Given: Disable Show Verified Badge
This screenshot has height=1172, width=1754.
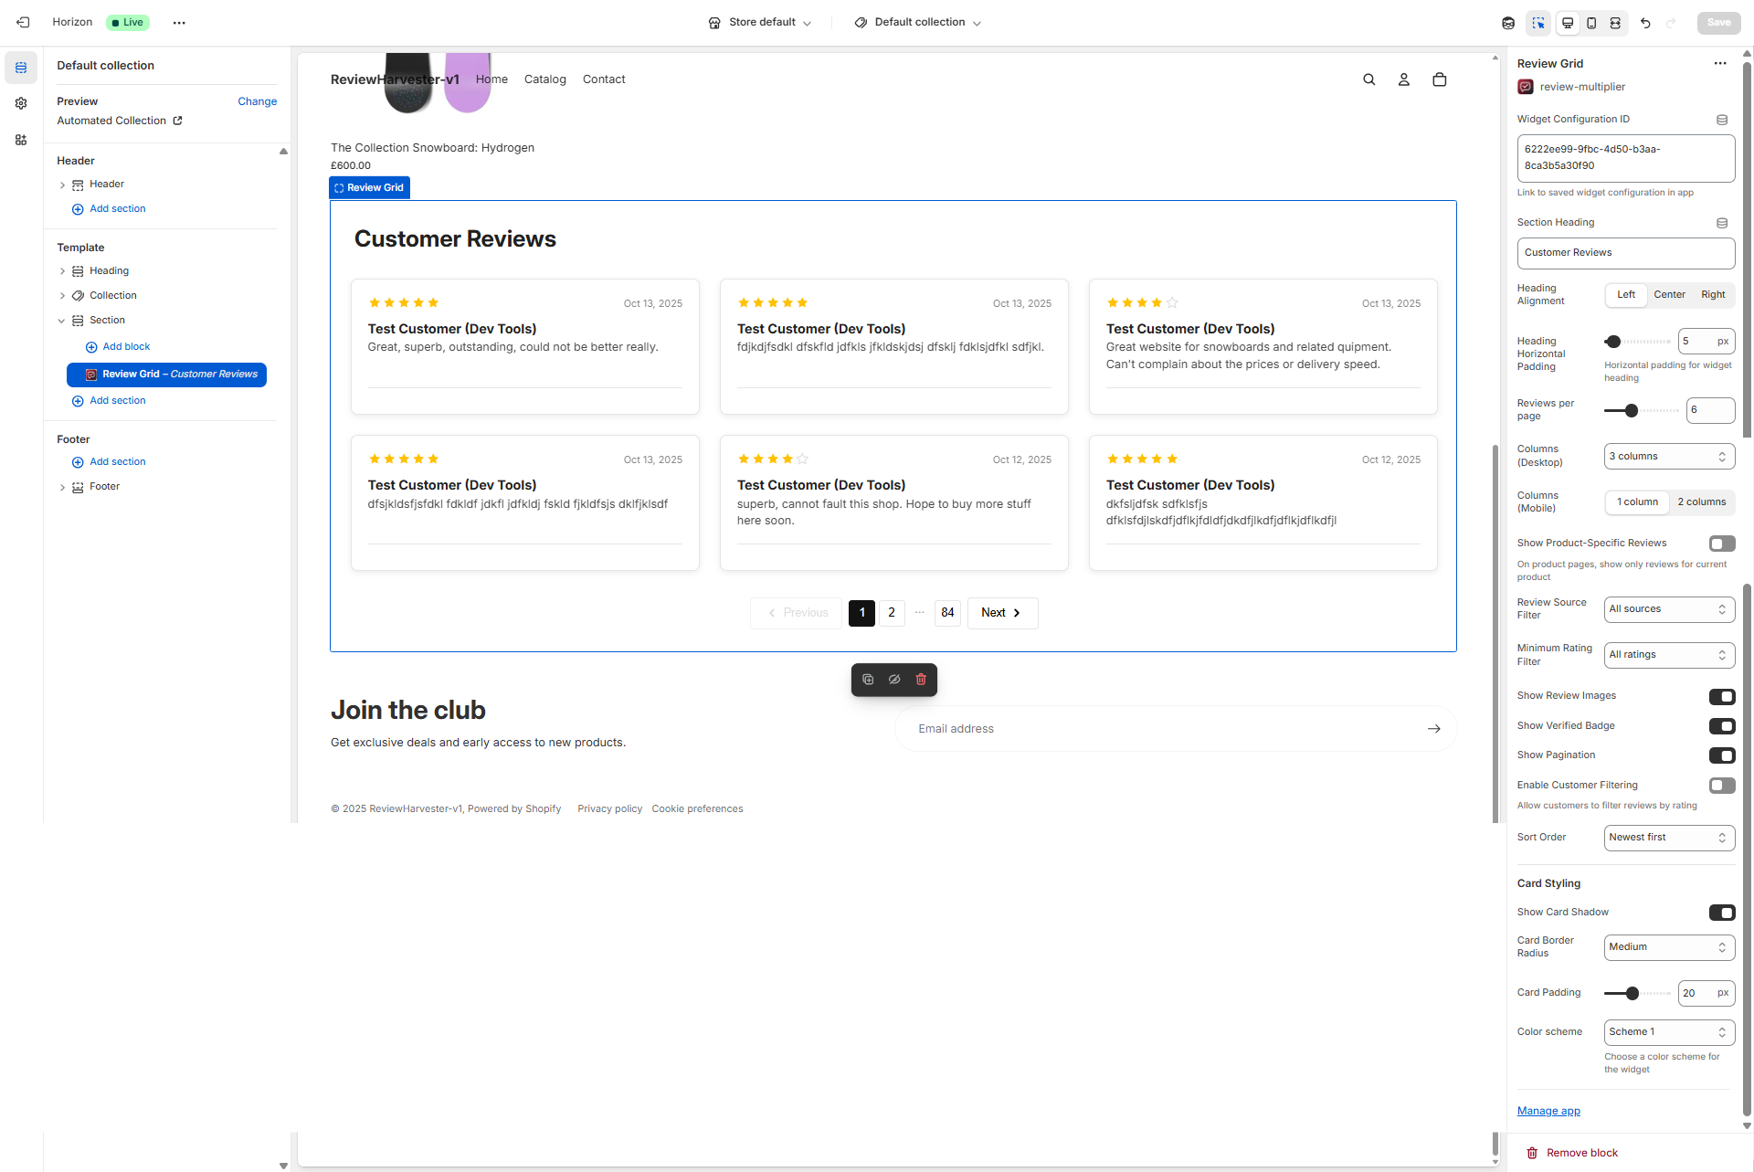Looking at the screenshot, I should [x=1723, y=726].
